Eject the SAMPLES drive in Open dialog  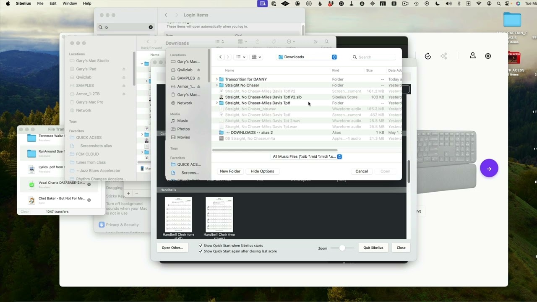tap(198, 78)
